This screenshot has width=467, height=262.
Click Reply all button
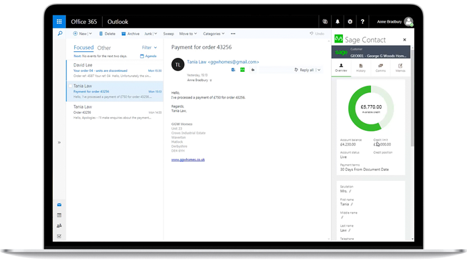point(304,70)
